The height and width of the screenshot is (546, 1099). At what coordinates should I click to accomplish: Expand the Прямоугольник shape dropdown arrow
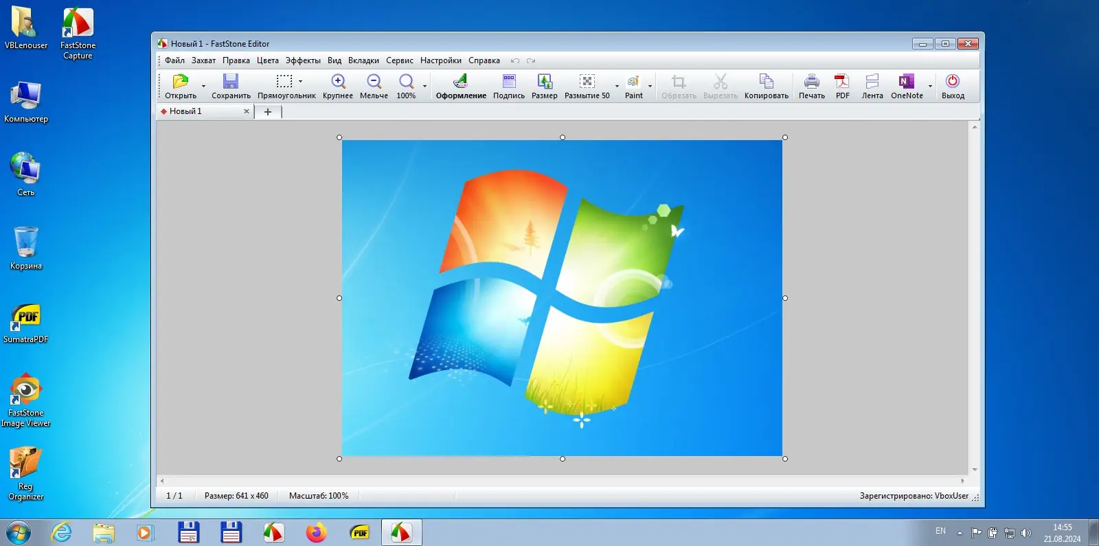coord(300,82)
